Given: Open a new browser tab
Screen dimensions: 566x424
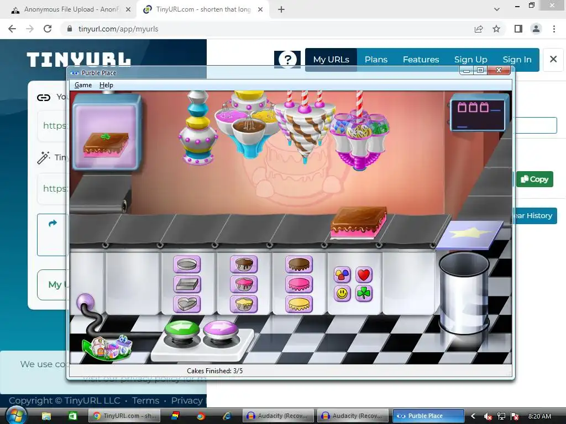Looking at the screenshot, I should pyautogui.click(x=281, y=9).
